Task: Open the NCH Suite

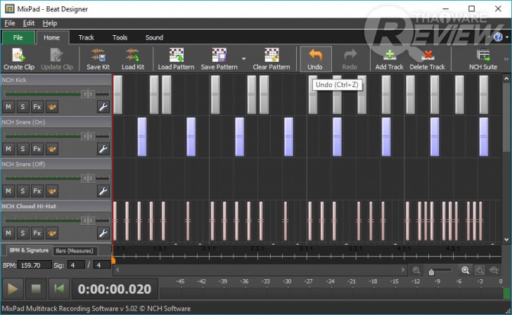Action: tap(483, 59)
